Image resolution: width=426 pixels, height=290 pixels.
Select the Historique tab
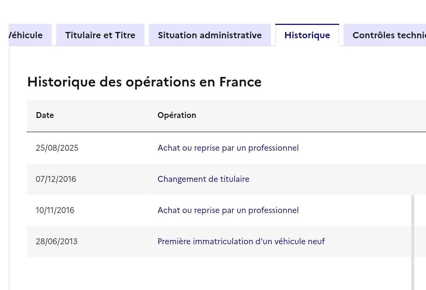pyautogui.click(x=307, y=35)
